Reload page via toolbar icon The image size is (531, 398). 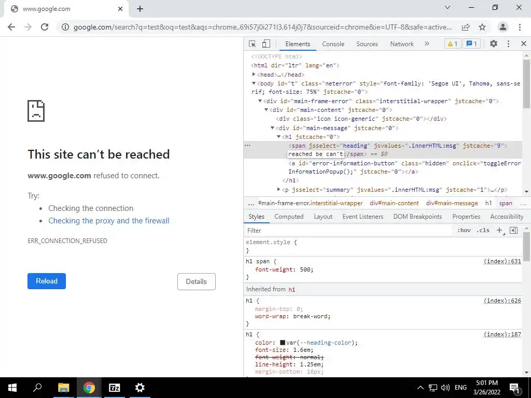coord(45,27)
